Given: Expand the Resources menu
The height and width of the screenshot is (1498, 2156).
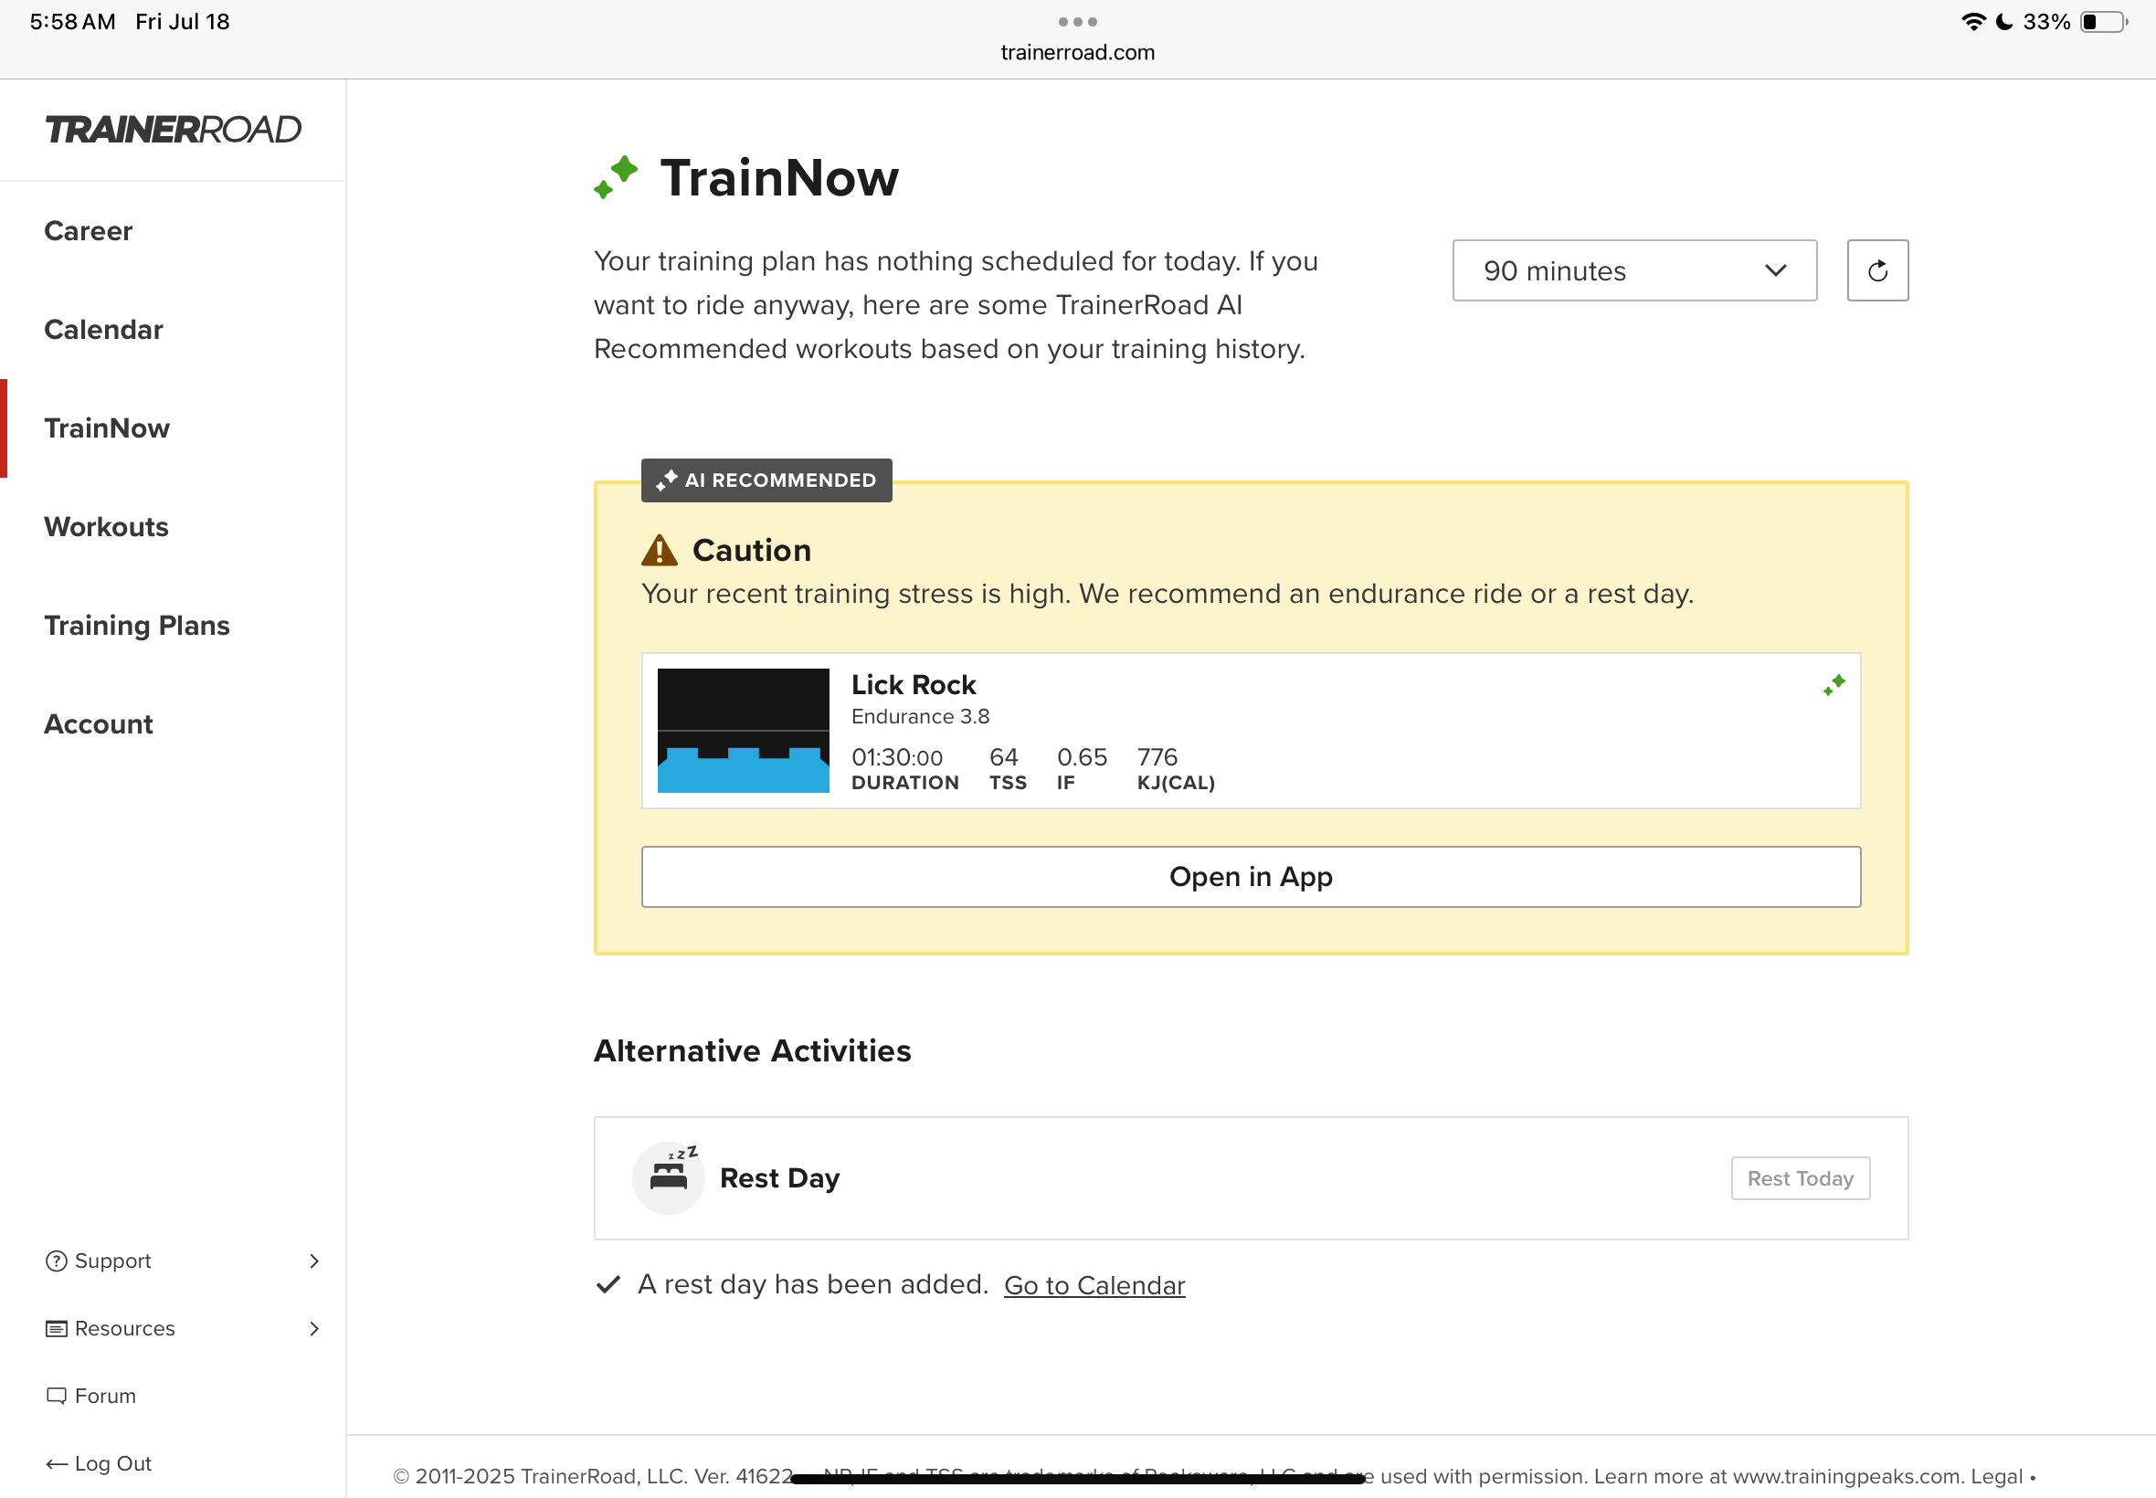Looking at the screenshot, I should (x=184, y=1328).
